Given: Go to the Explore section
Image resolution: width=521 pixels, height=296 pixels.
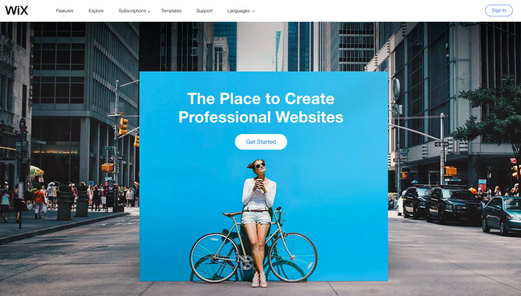Looking at the screenshot, I should (x=96, y=11).
